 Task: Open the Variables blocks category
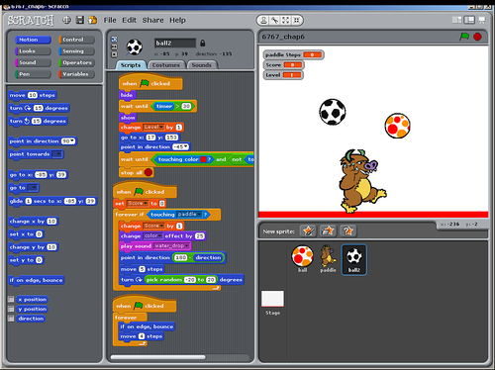pyautogui.click(x=76, y=74)
